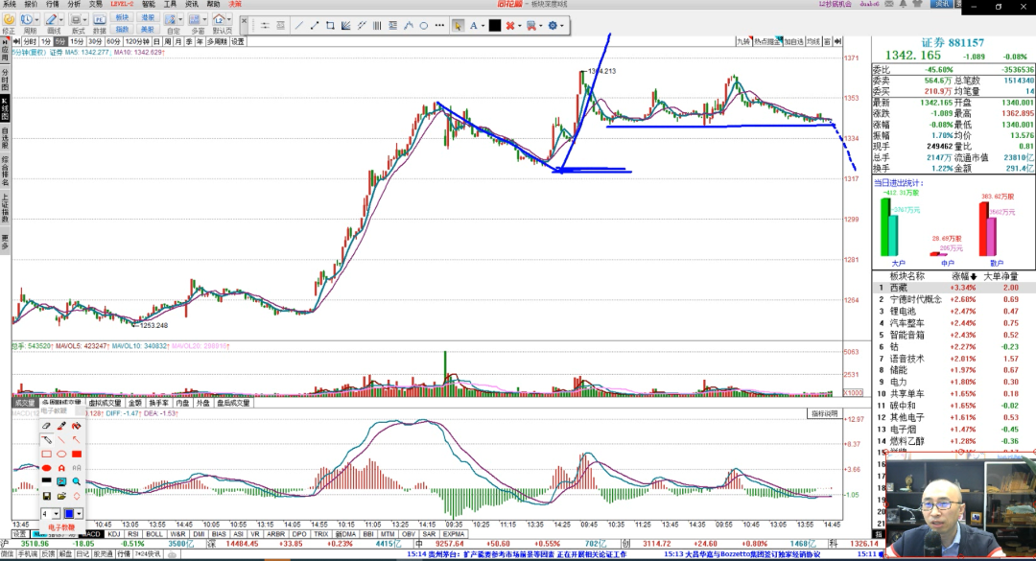Viewport: 1036px width, 561px height.
Task: Switch chart to the 周 weekly period
Action: [168, 41]
